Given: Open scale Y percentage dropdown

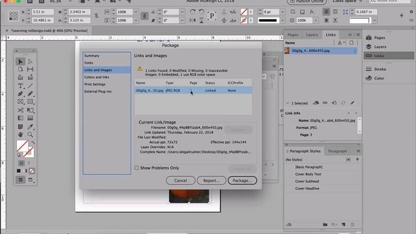Looking at the screenshot, I should point(136,20).
